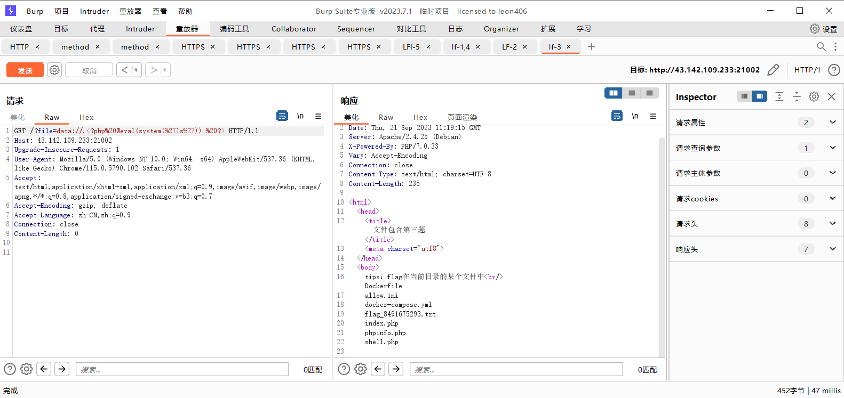This screenshot has width=844, height=398.
Task: Add a new repeater tab
Action: point(591,47)
